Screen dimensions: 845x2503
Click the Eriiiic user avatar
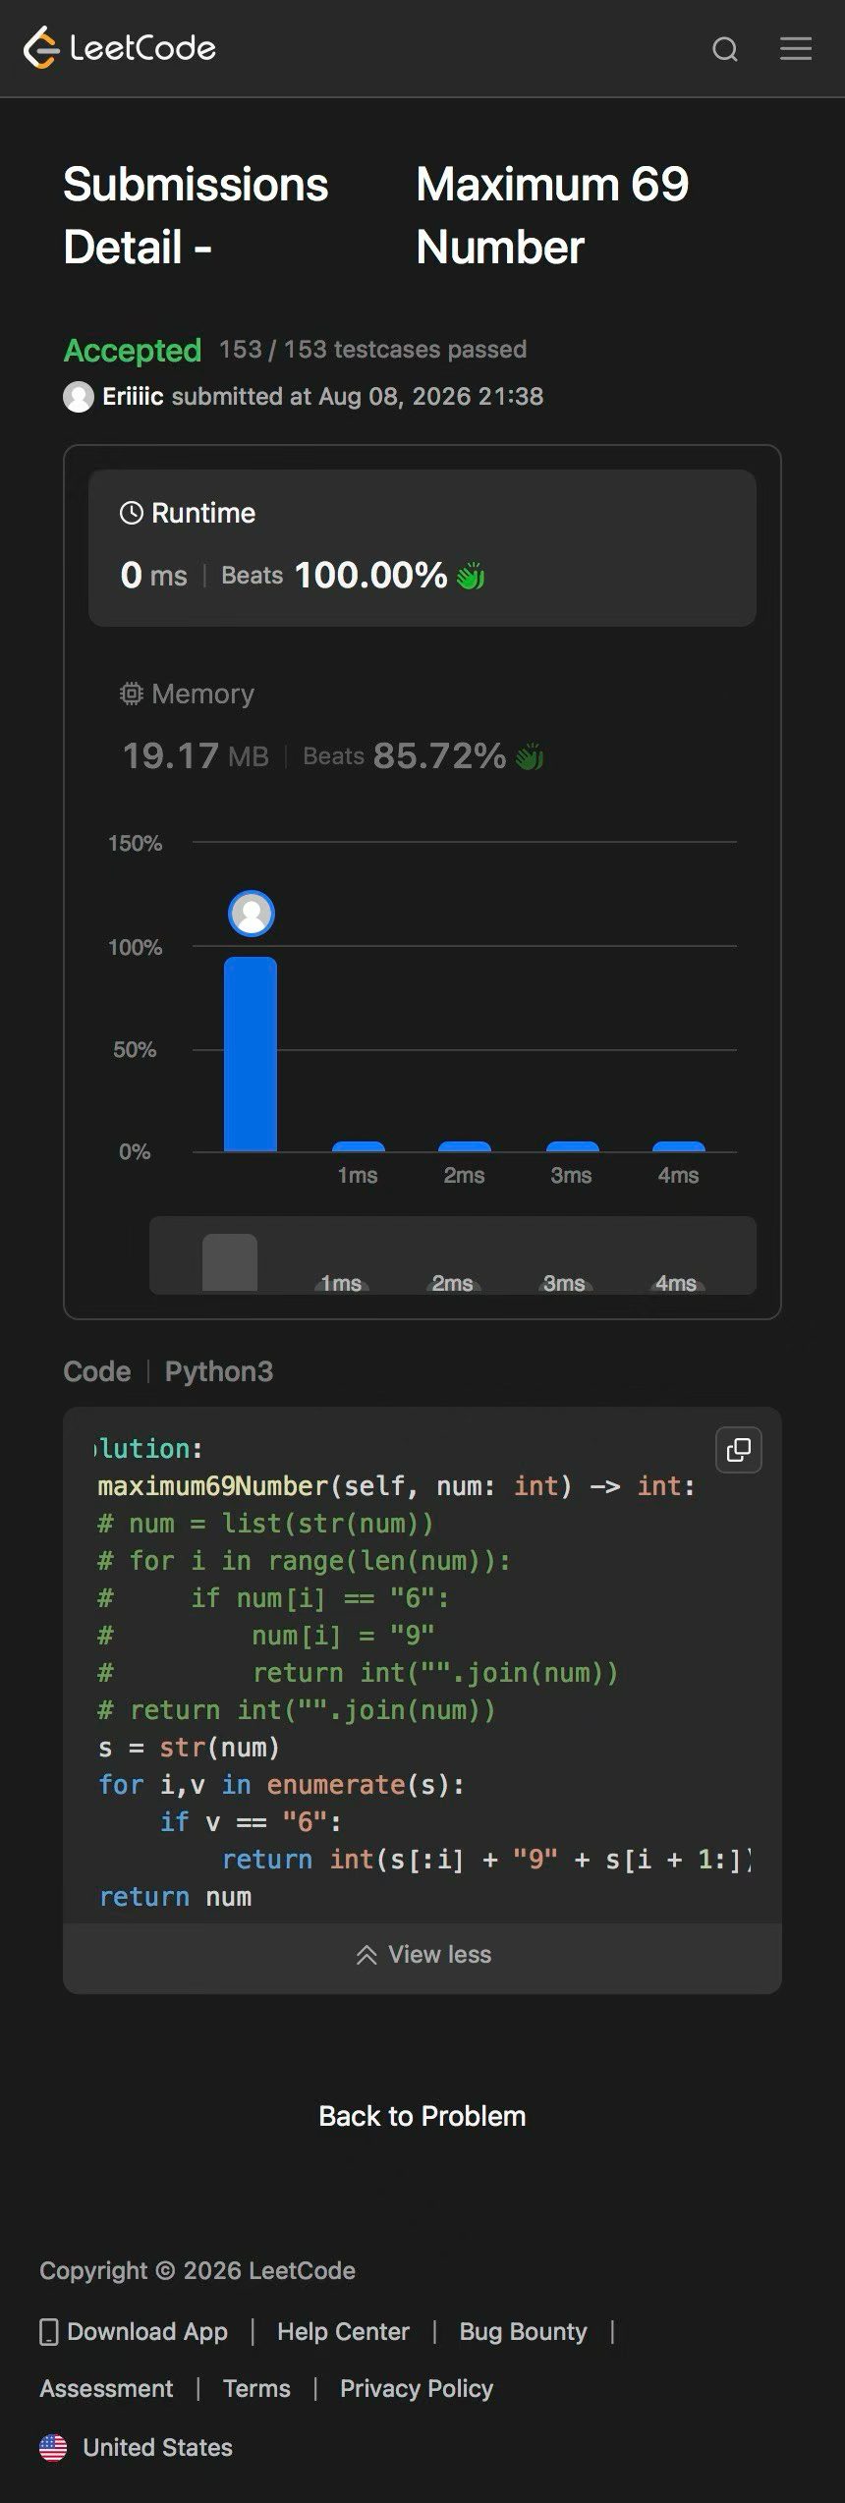[79, 397]
